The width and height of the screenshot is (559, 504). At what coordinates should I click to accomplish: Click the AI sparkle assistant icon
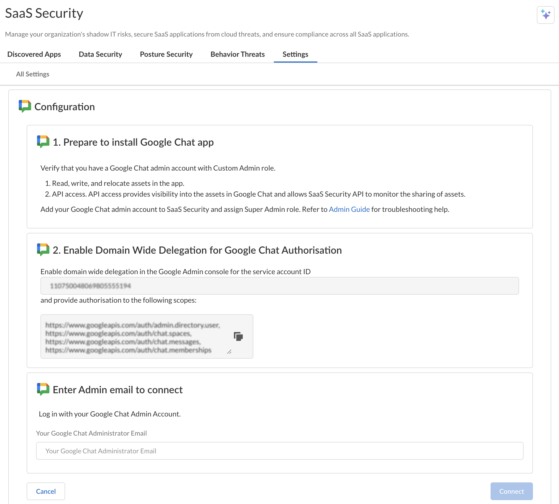point(545,15)
